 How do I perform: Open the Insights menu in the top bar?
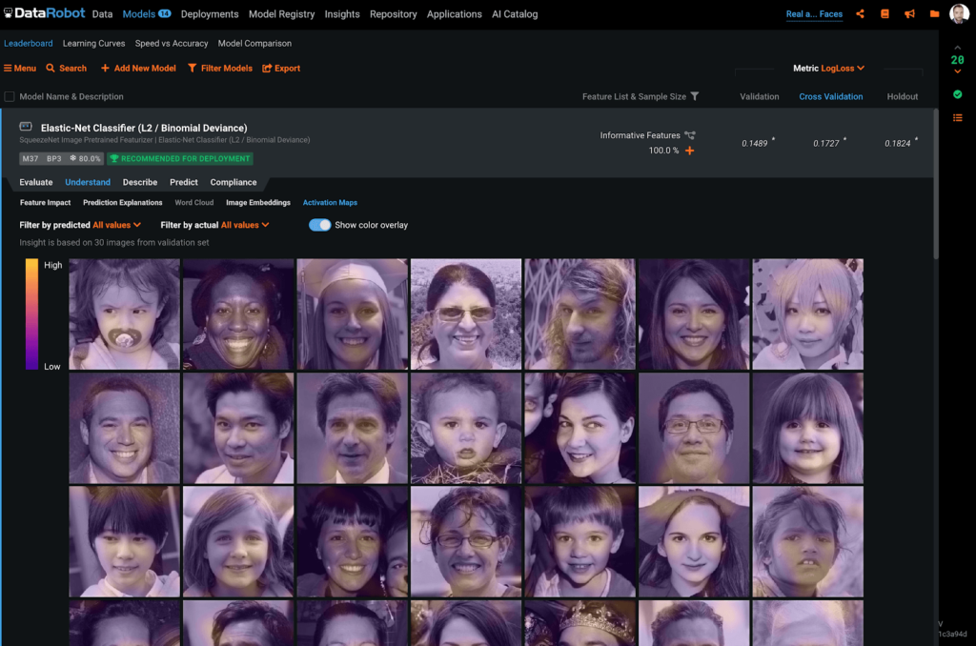click(340, 13)
